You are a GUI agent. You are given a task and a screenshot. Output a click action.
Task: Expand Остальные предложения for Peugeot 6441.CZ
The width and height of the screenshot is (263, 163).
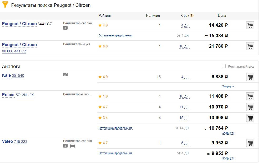click(115, 35)
